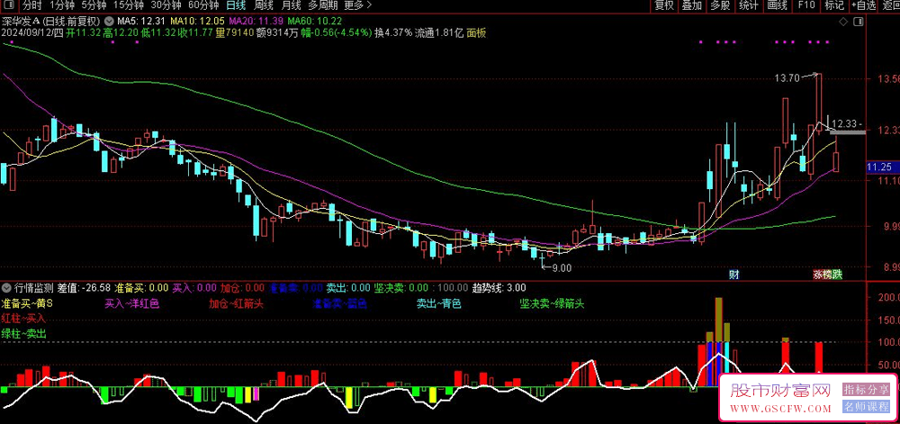The height and width of the screenshot is (424, 900).
Task: Click the 复权 adjustment button
Action: pos(664,5)
